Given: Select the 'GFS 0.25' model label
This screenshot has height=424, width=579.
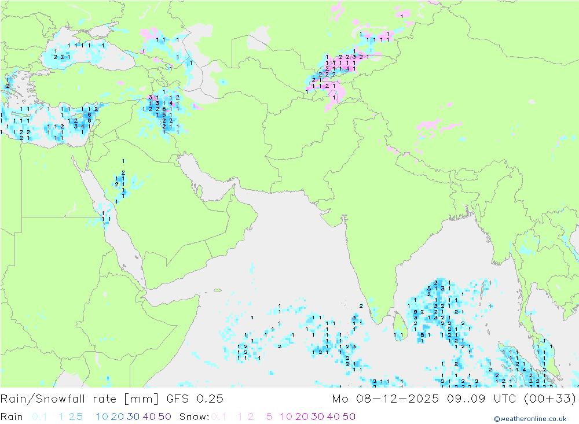Looking at the screenshot, I should tap(195, 399).
